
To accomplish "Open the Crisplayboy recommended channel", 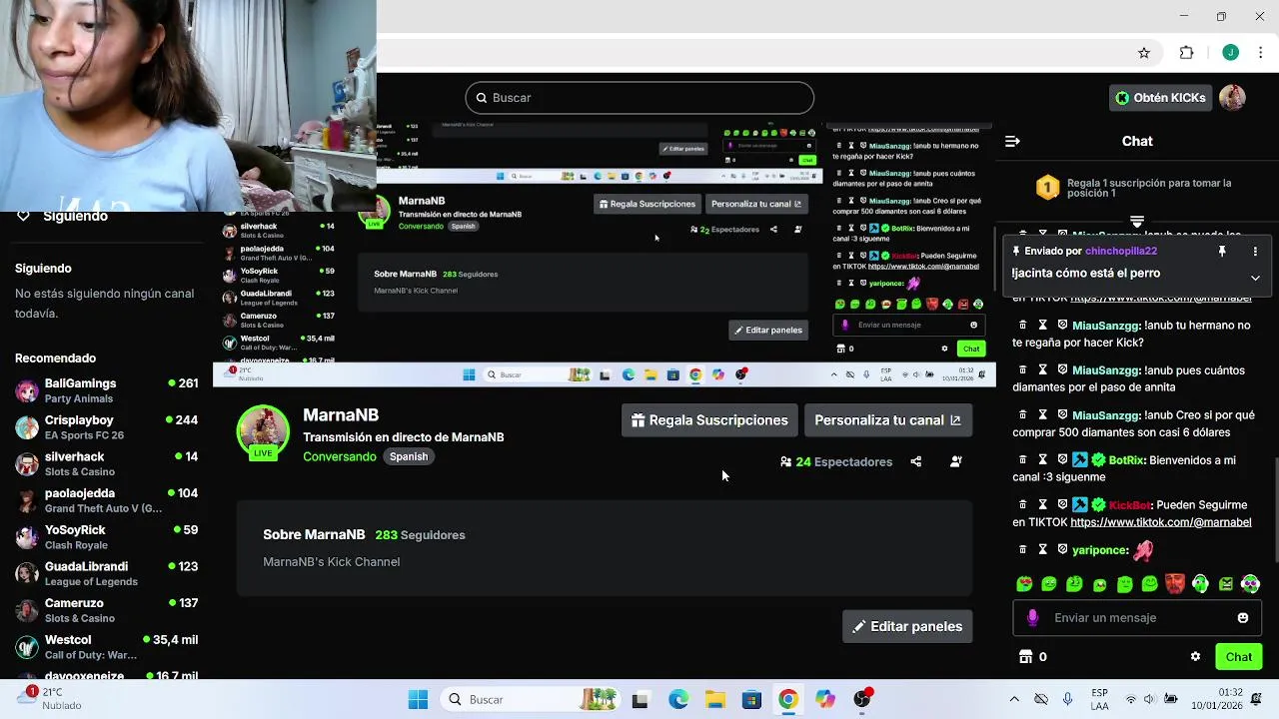I will (x=107, y=427).
